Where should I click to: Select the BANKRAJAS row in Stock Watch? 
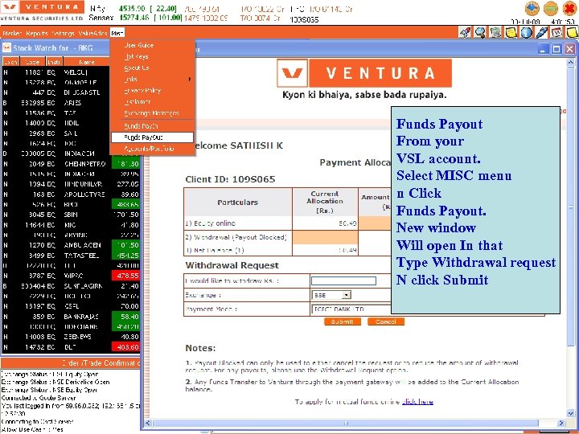click(71, 317)
